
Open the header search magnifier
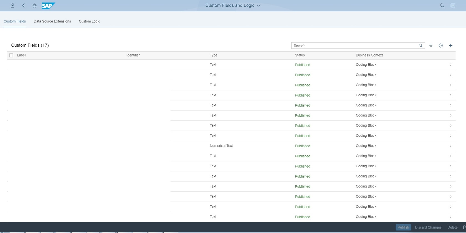tap(442, 6)
